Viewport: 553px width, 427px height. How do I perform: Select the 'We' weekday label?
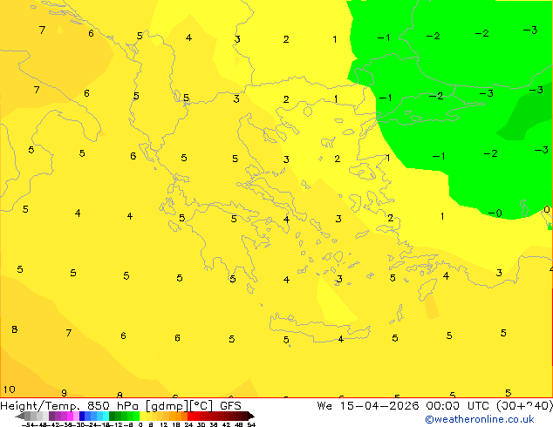click(324, 406)
